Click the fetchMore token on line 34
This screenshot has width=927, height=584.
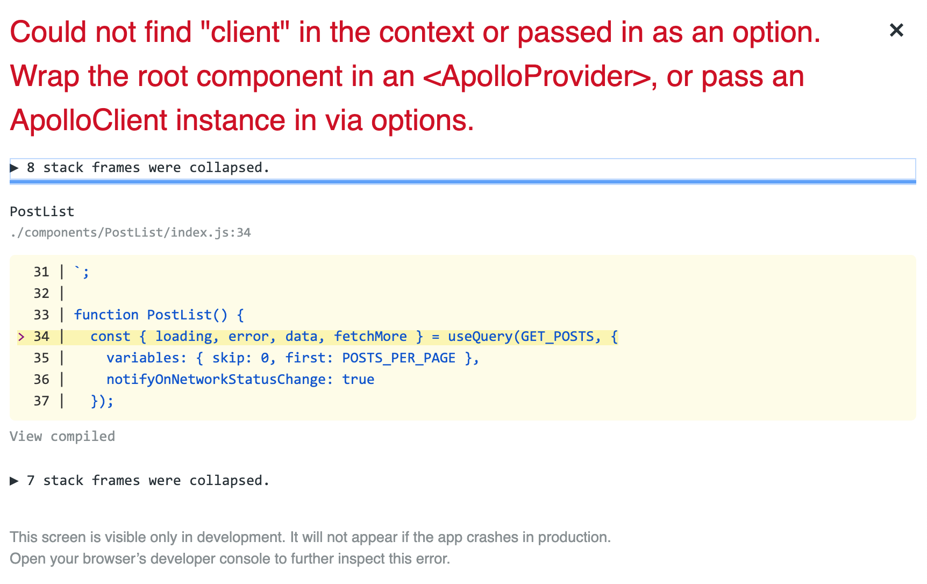tap(371, 336)
